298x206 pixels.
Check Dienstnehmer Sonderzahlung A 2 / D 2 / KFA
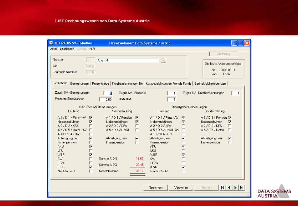(137, 126)
